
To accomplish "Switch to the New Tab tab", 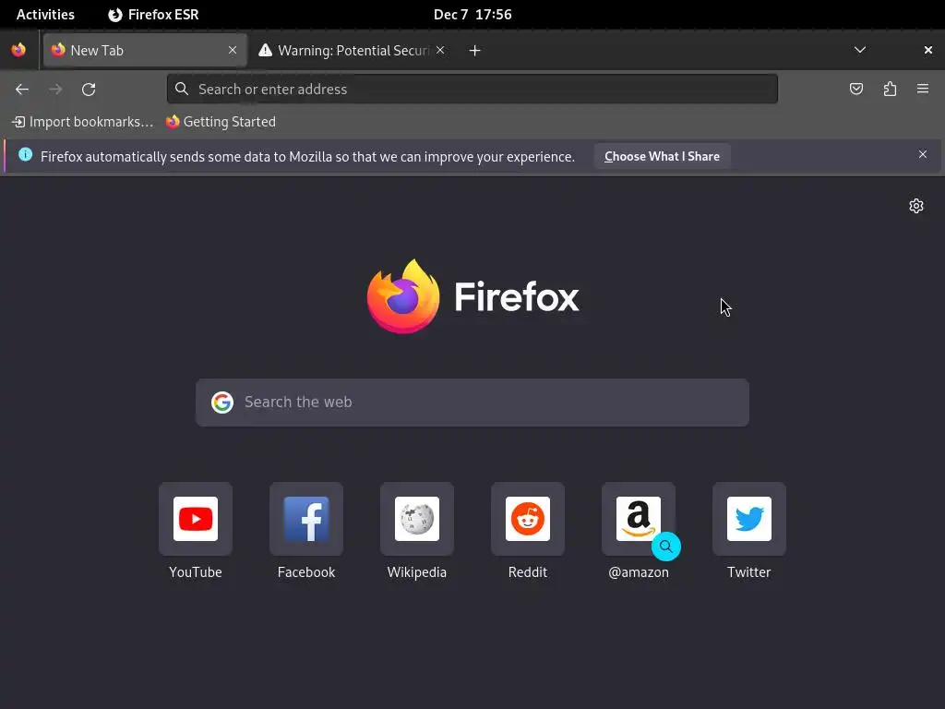I will [x=145, y=50].
